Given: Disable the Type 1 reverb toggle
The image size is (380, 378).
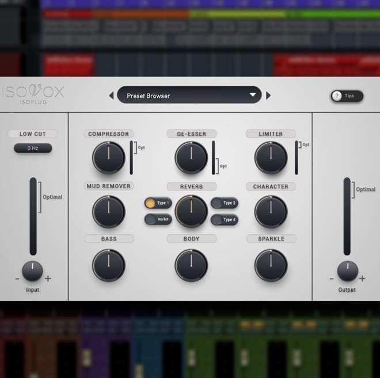Looking at the screenshot, I should [158, 203].
